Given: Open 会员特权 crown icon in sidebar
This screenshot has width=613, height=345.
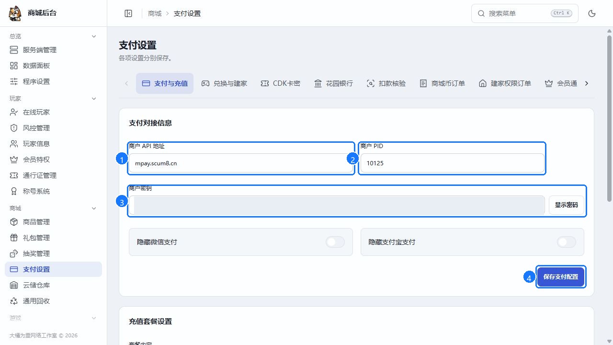Looking at the screenshot, I should tap(14, 160).
